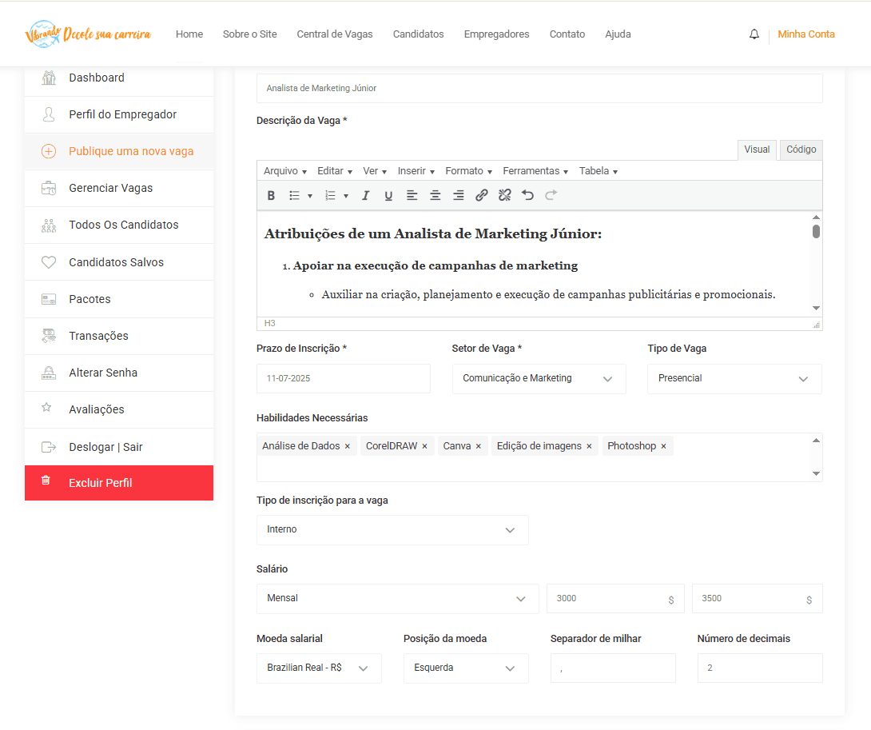The image size is (871, 730).
Task: Click Número de decimais field
Action: point(759,668)
